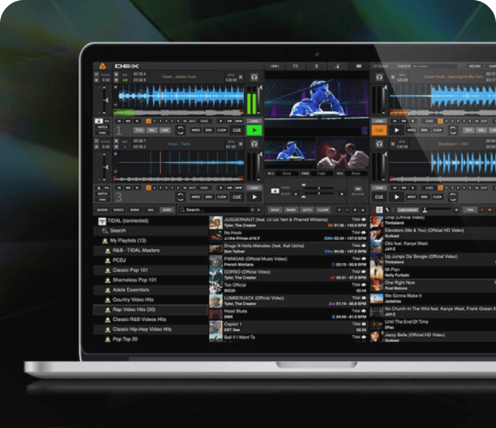Click the CLEAR playlist button
The image size is (496, 428).
(x=323, y=210)
